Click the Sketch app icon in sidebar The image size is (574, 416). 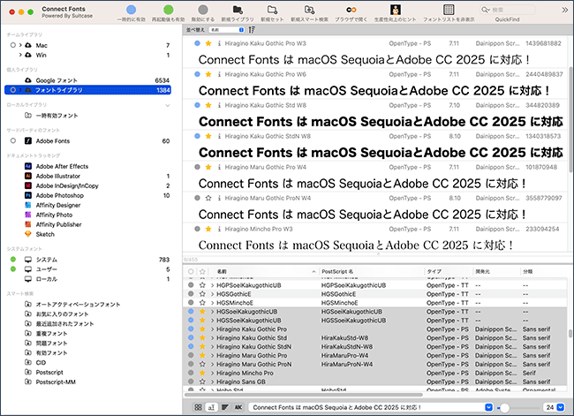tap(28, 234)
